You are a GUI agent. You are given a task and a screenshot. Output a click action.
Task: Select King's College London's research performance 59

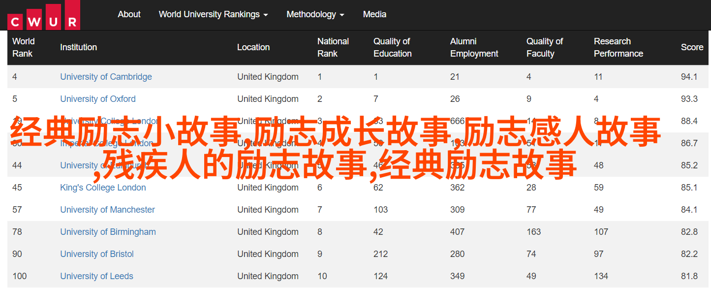tap(599, 188)
